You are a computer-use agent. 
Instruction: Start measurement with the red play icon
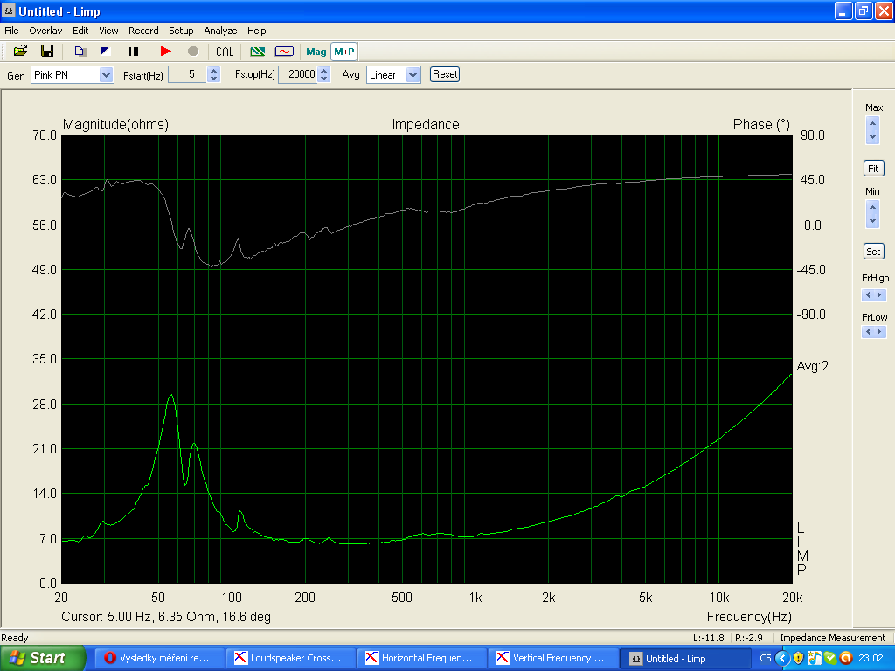click(x=165, y=52)
